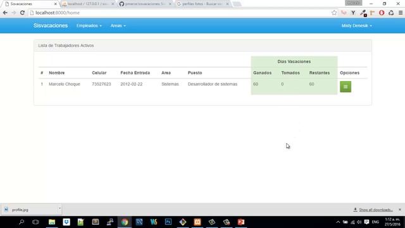
Task: Click the Marcelo Choque name cell
Action: [x=65, y=84]
